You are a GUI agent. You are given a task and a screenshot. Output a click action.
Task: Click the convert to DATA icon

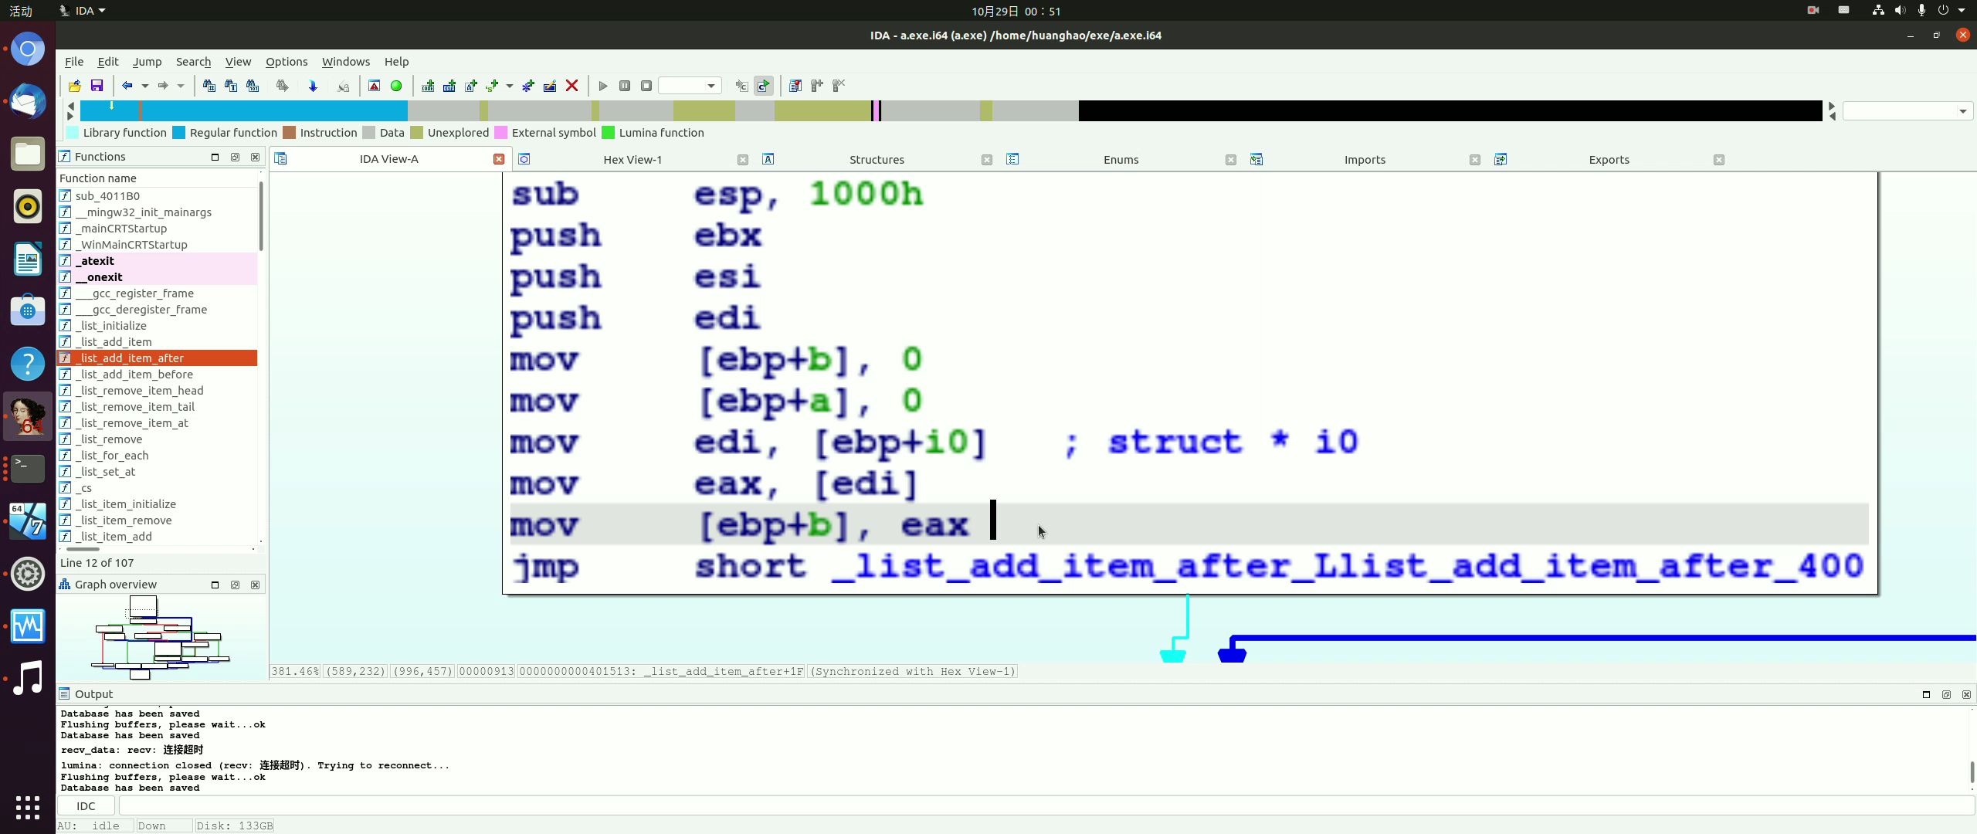tap(449, 86)
